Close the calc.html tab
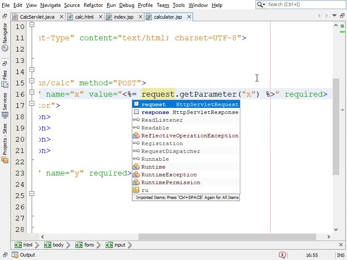The height and width of the screenshot is (260, 347). coord(101,17)
